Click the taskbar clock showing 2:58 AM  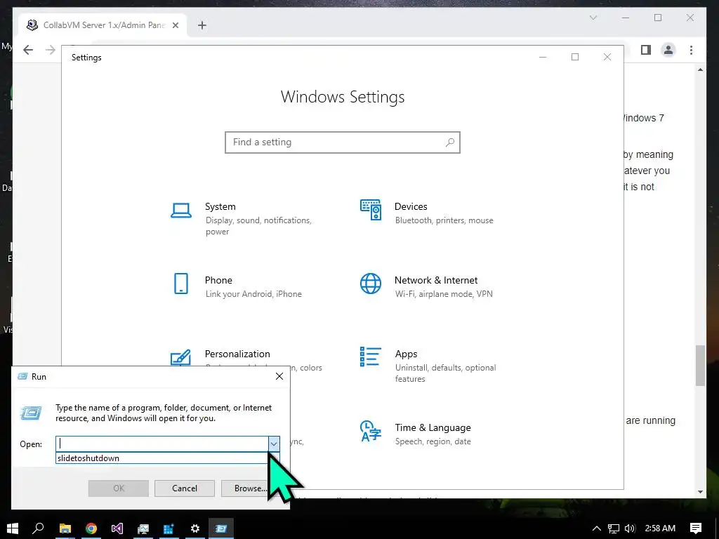(x=660, y=528)
